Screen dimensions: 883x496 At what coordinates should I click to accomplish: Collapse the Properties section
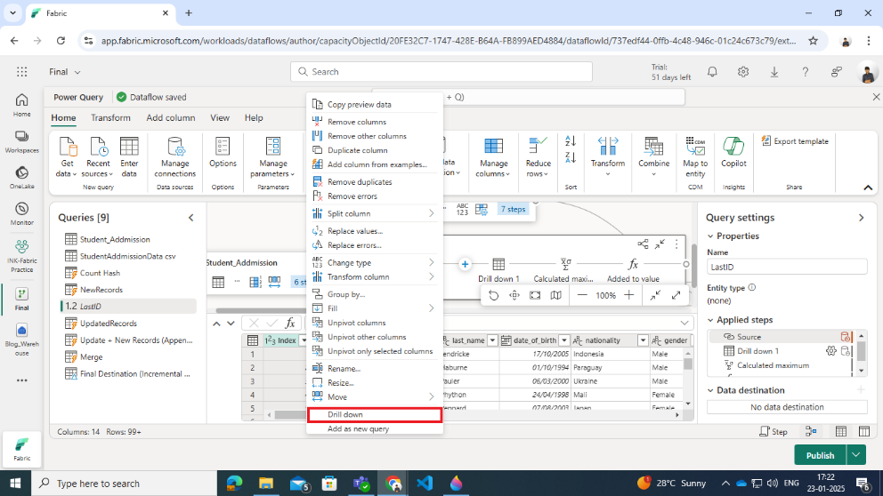pos(710,236)
